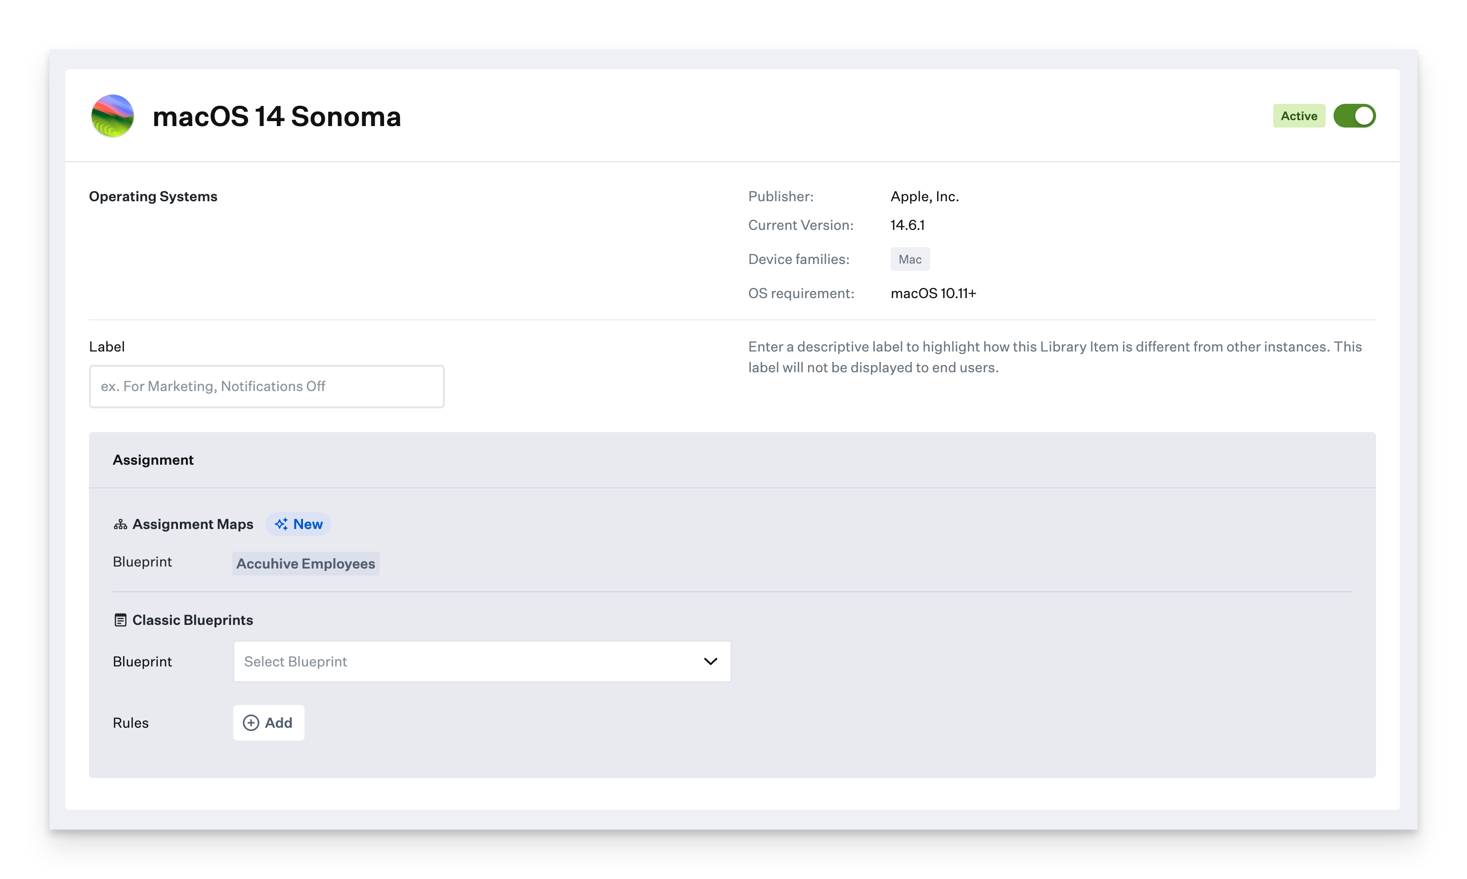Click the Add rules button
Image resolution: width=1467 pixels, height=879 pixels.
269,723
